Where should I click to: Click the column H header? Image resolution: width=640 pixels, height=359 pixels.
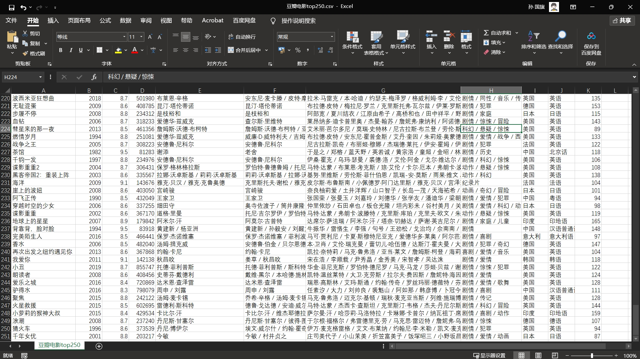point(491,90)
